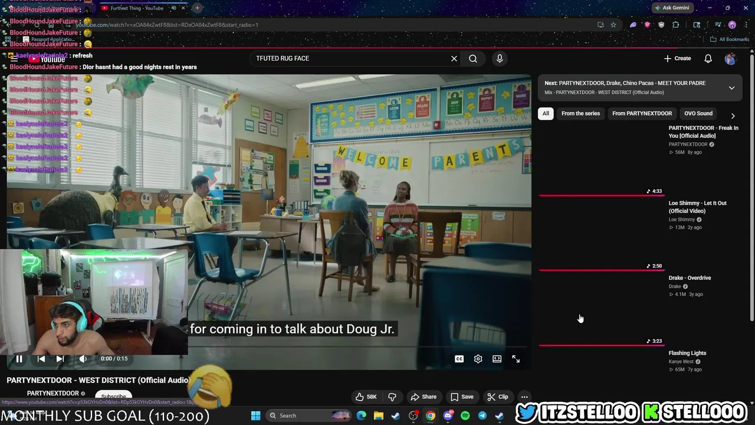The image size is (755, 425).
Task: Switch to theater mode view
Action: point(497,359)
